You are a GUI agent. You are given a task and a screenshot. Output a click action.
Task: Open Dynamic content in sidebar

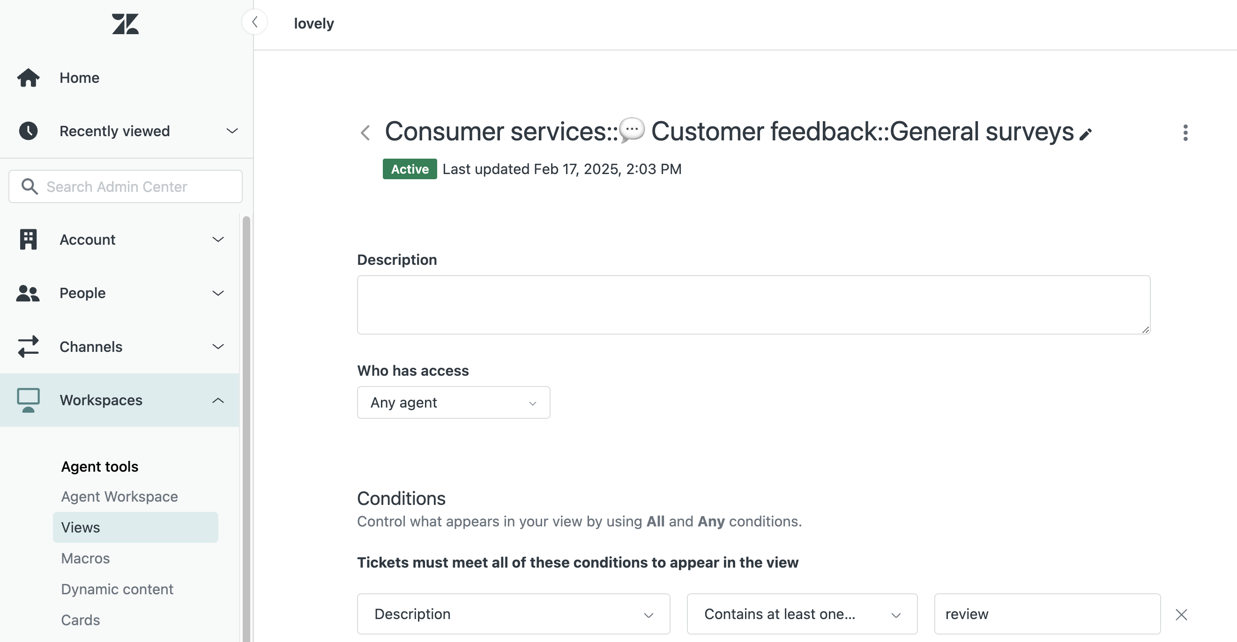tap(117, 589)
